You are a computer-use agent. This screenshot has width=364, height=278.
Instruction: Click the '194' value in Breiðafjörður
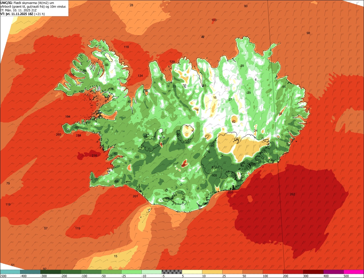click(68, 117)
